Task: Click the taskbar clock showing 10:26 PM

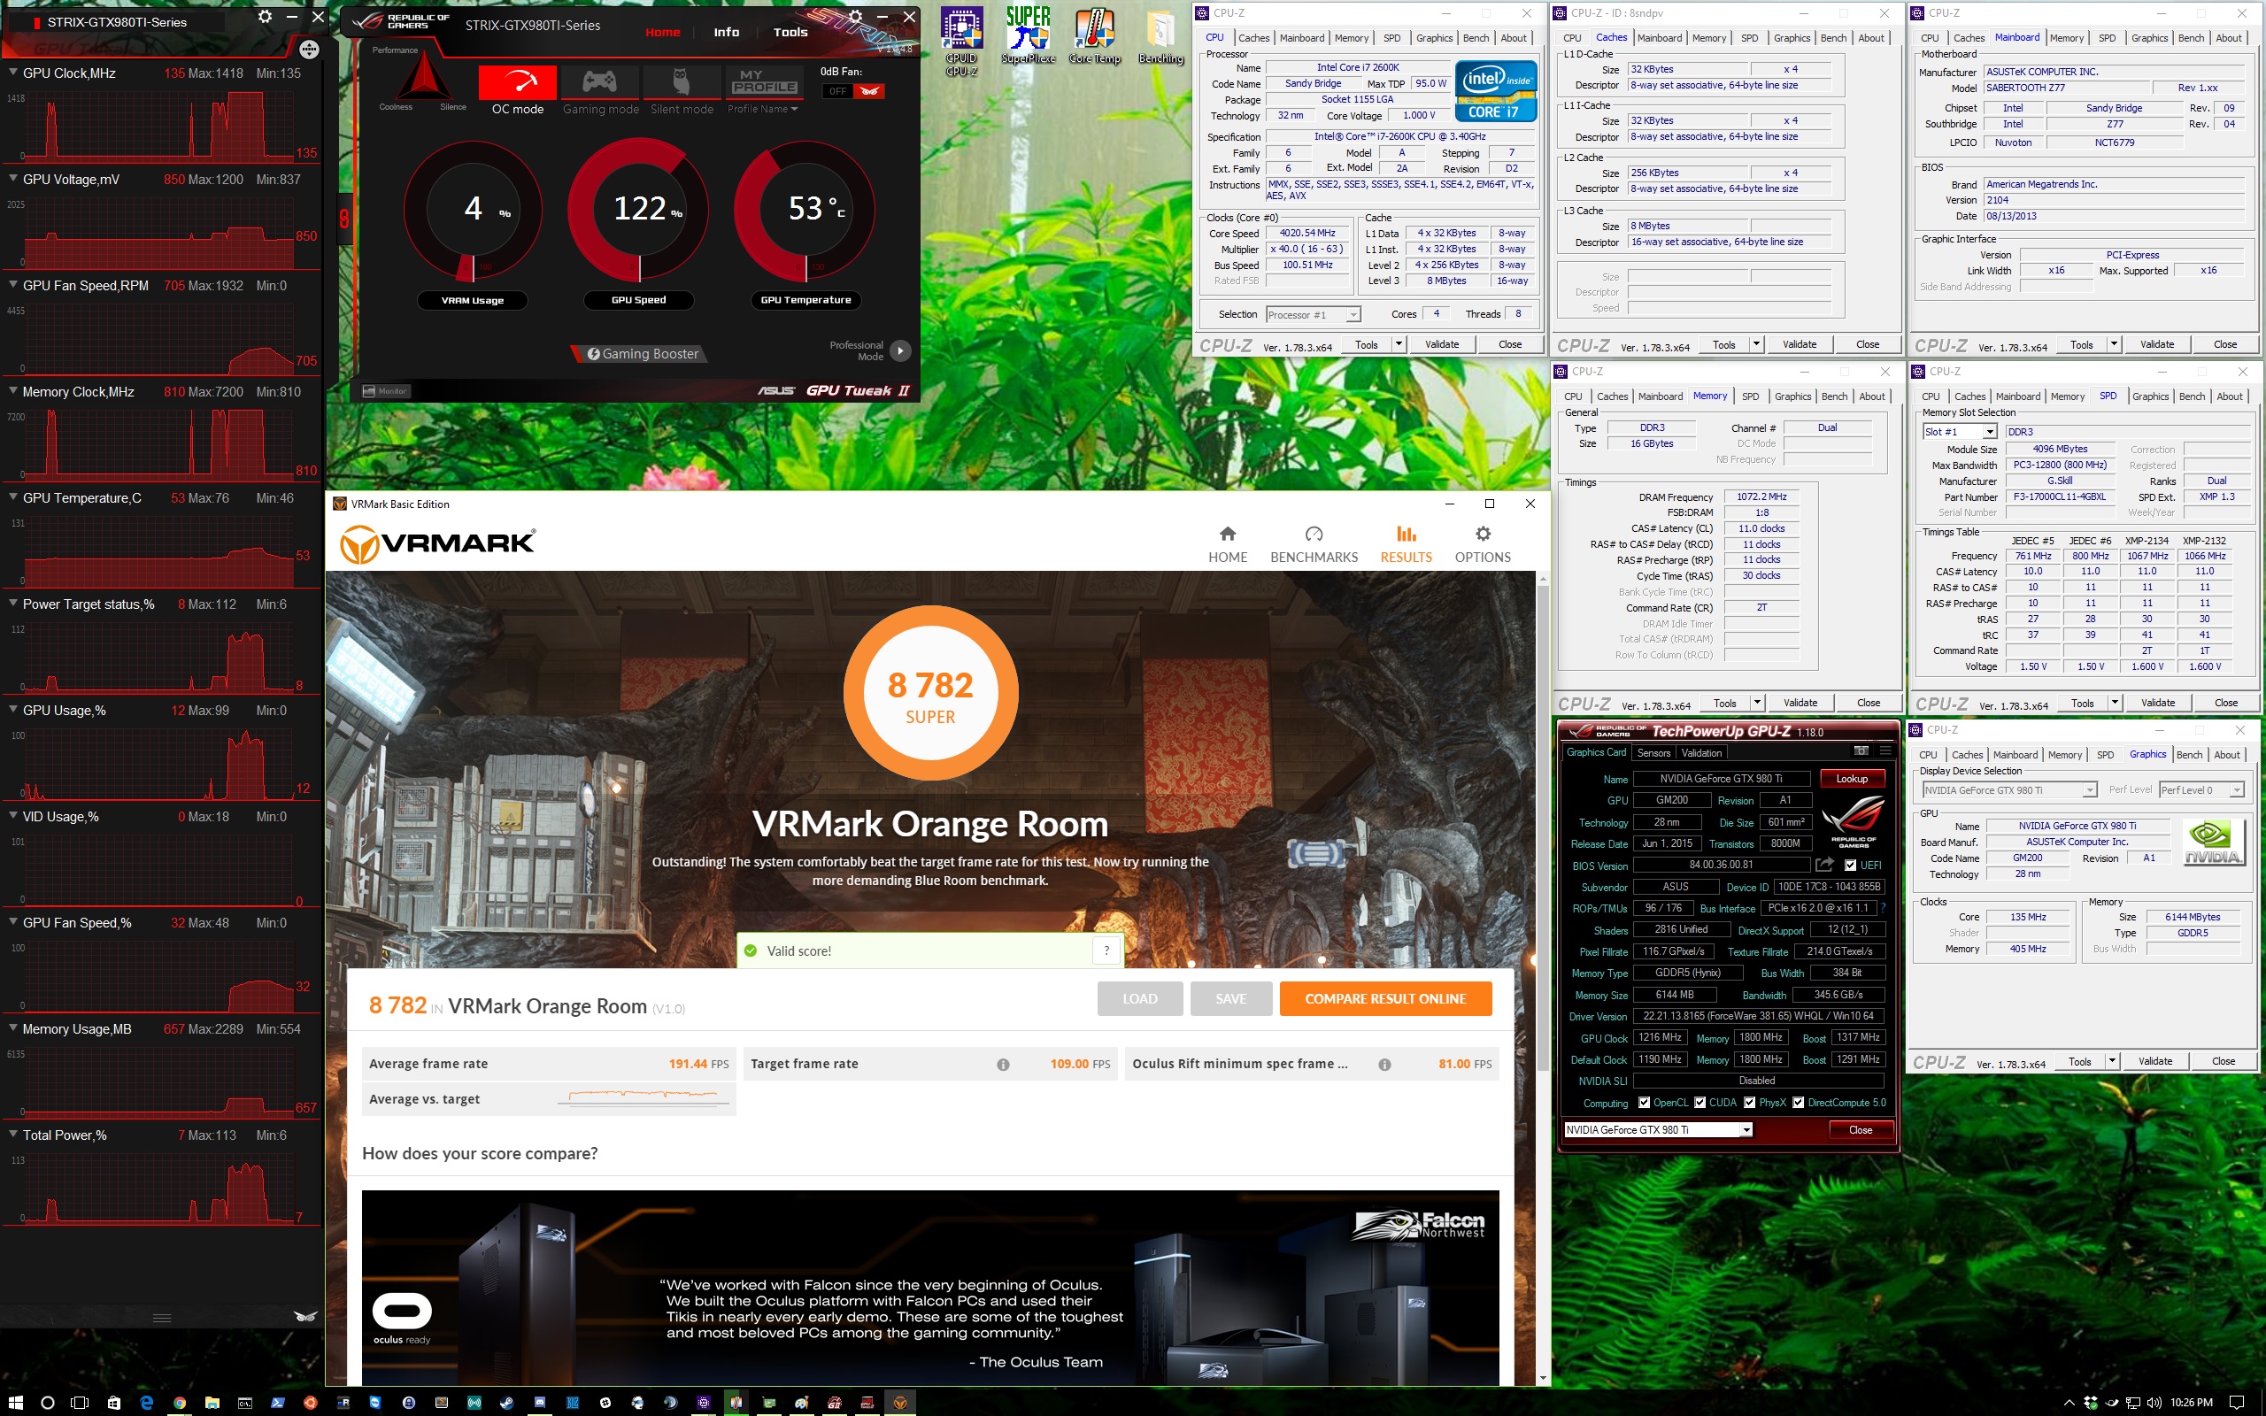Action: pos(2191,1402)
